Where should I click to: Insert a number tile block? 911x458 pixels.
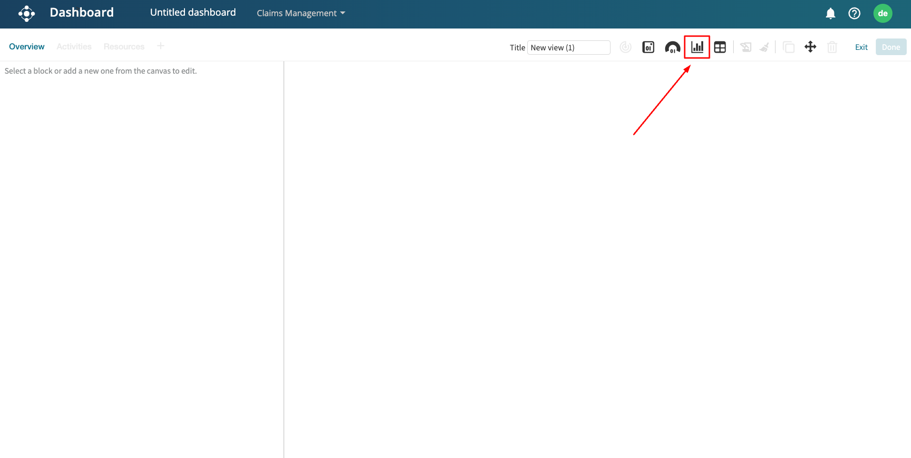[648, 47]
